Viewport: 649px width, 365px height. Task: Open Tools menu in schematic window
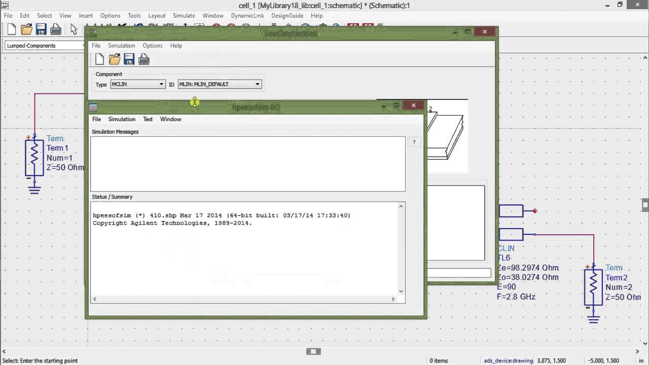[x=134, y=16]
